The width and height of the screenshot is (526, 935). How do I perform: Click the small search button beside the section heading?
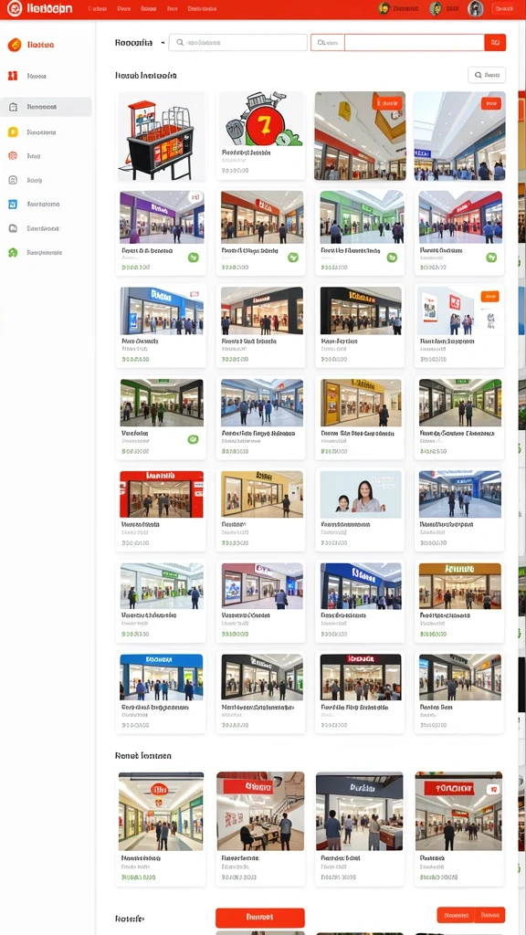[487, 75]
